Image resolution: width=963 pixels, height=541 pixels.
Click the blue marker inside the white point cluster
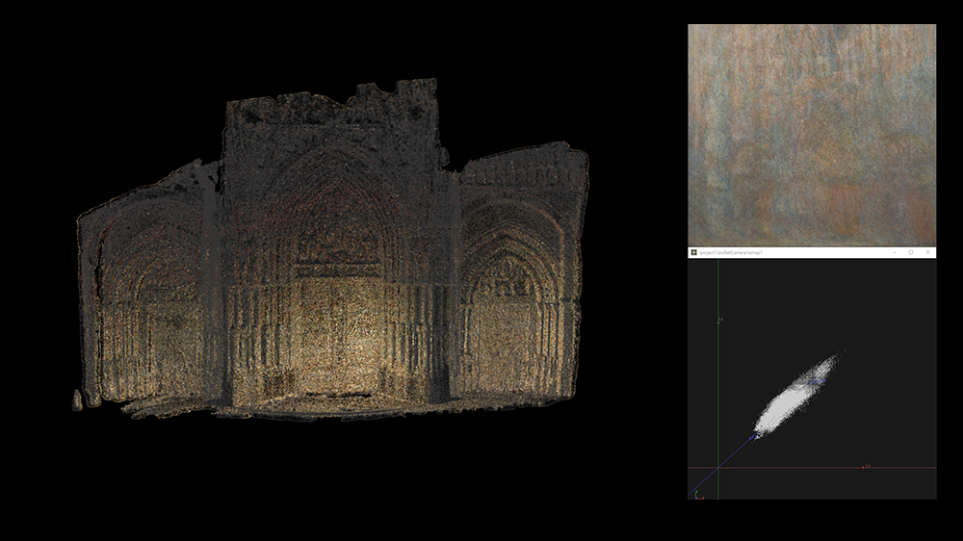pos(816,382)
